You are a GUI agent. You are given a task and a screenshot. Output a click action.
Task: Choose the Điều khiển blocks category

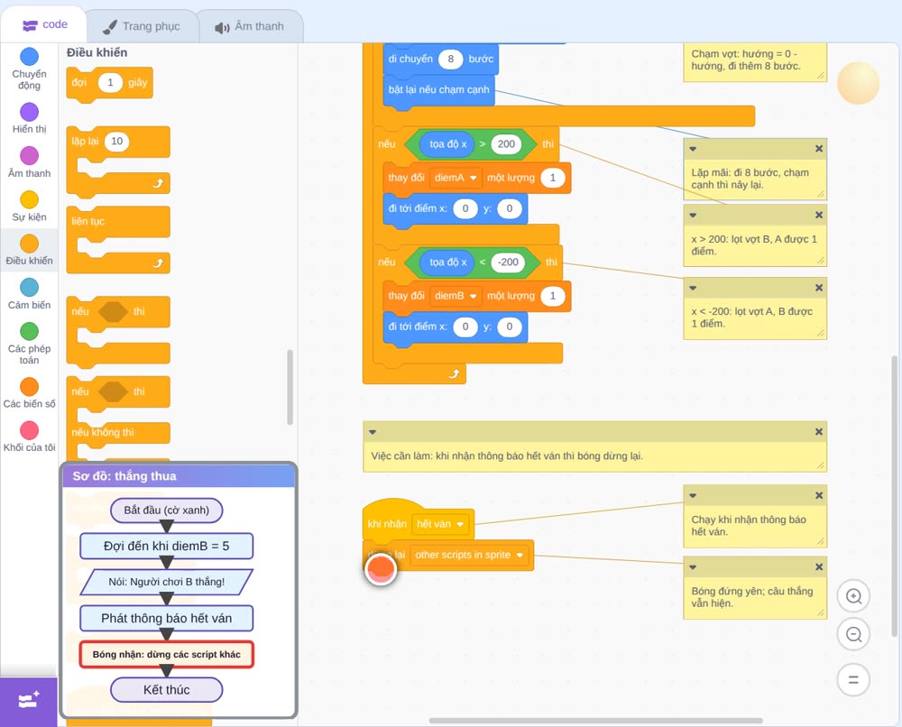pyautogui.click(x=30, y=250)
